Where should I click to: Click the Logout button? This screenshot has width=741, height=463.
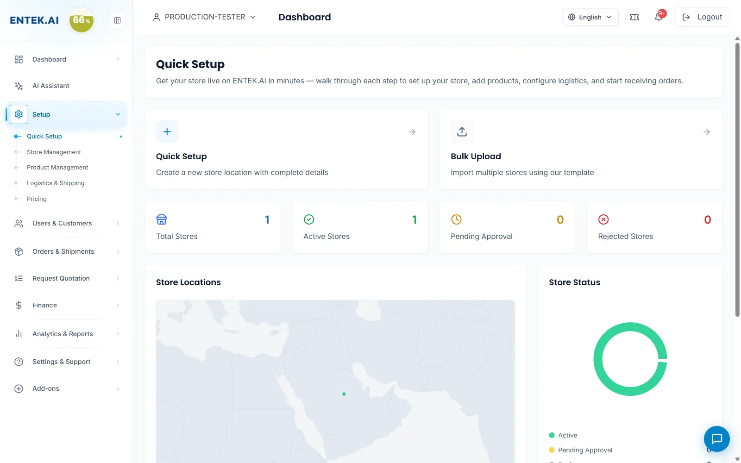(702, 17)
